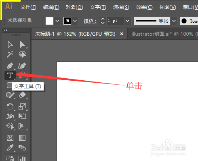Select the Column Graph tool
The height and width of the screenshot is (161, 198).
22,159
